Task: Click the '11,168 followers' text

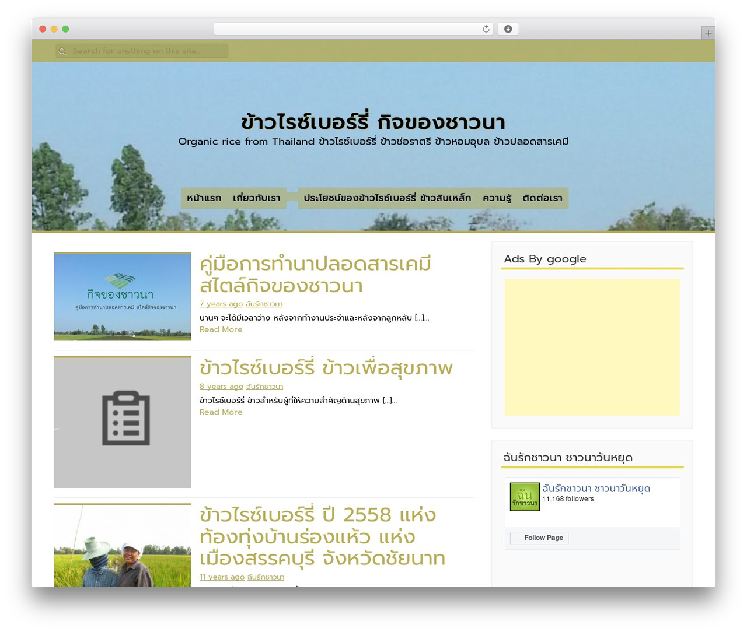Action: click(568, 499)
